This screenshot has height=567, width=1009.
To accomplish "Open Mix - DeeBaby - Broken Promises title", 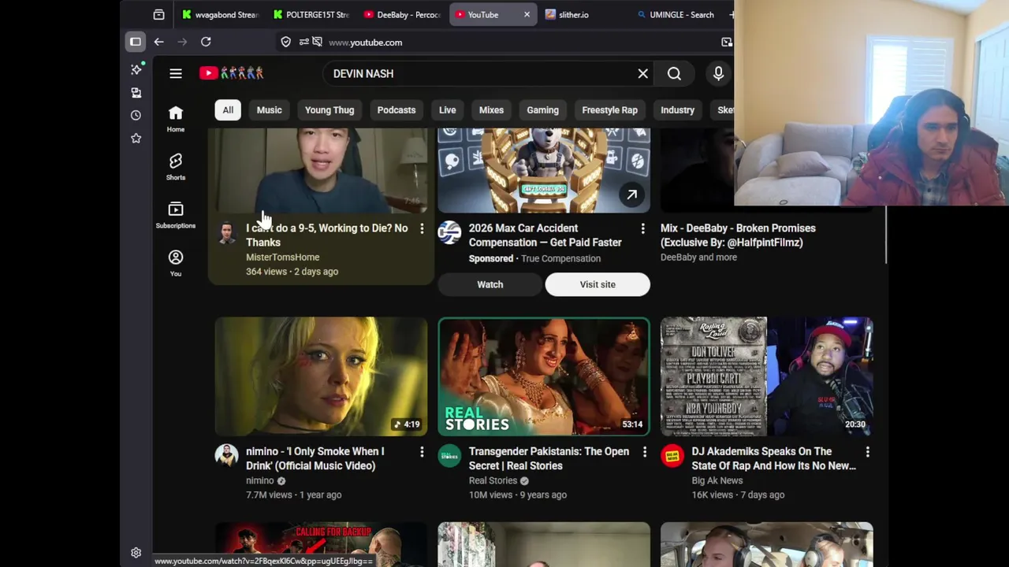I will [738, 235].
